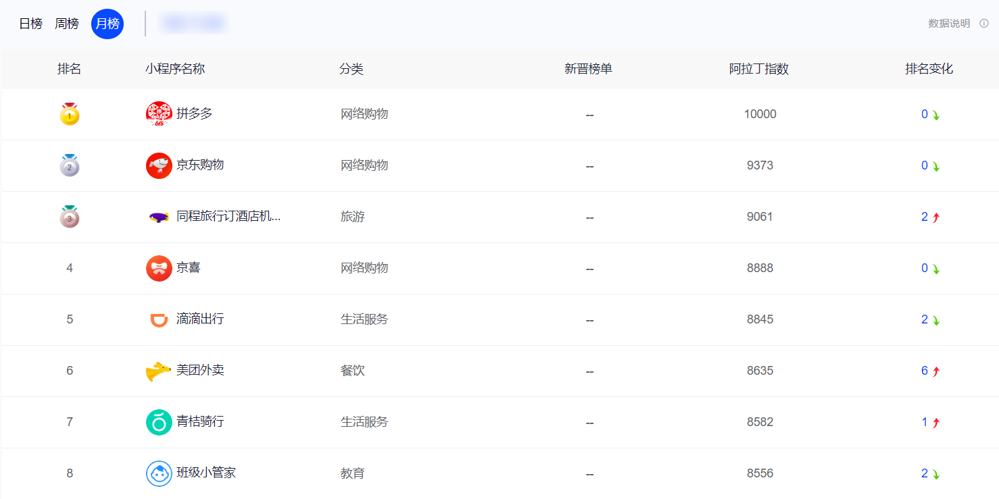Click the 京东购物 app logo
The image size is (999, 499).
[x=159, y=165]
